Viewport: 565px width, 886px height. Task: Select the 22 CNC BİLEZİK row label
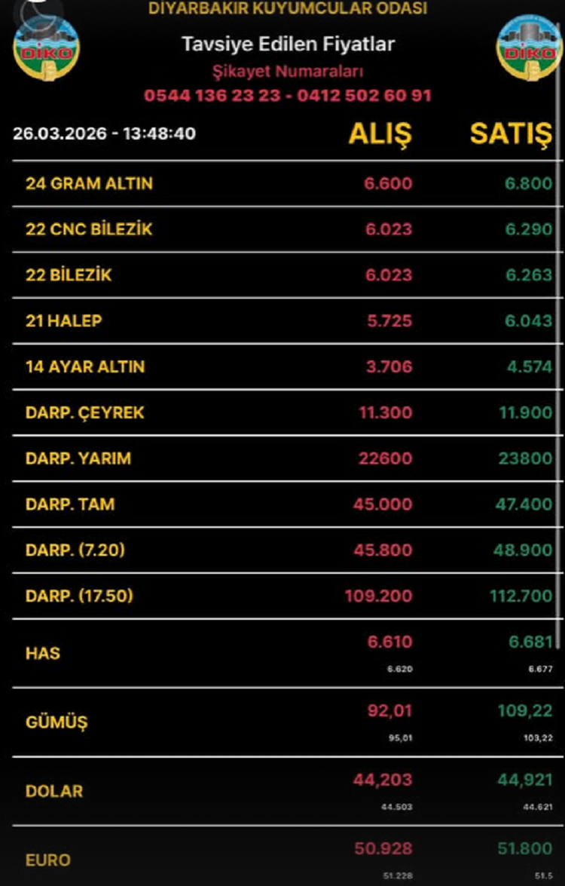89,229
